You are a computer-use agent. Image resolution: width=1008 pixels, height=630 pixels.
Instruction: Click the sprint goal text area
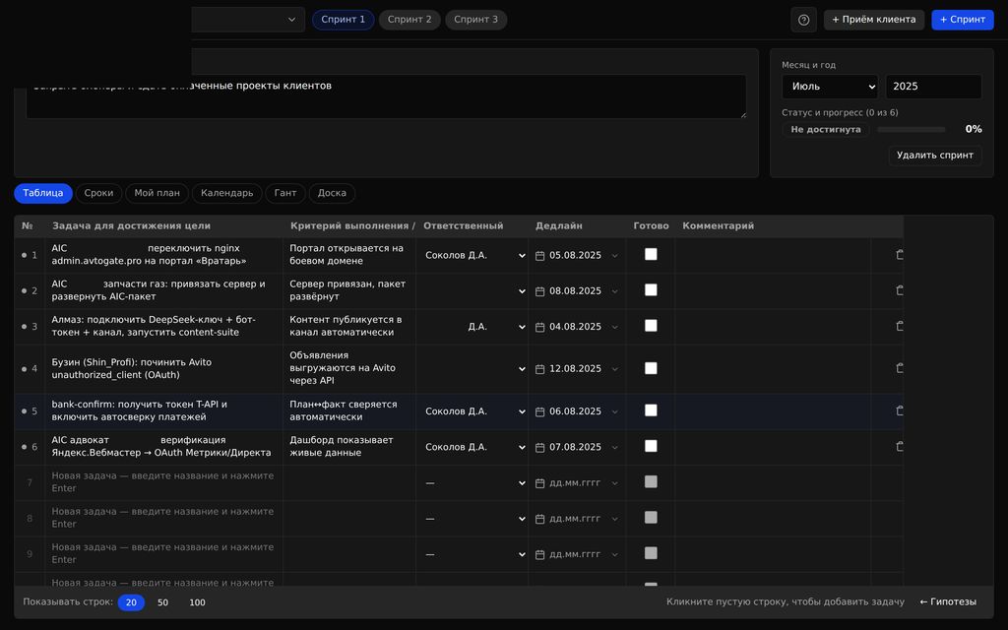pyautogui.click(x=386, y=96)
